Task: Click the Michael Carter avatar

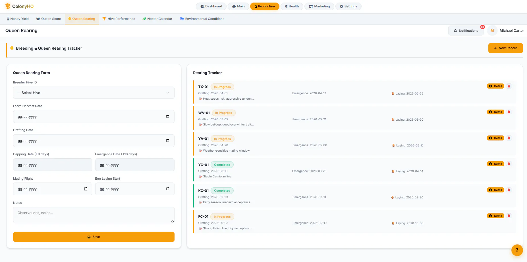Action: [492, 31]
